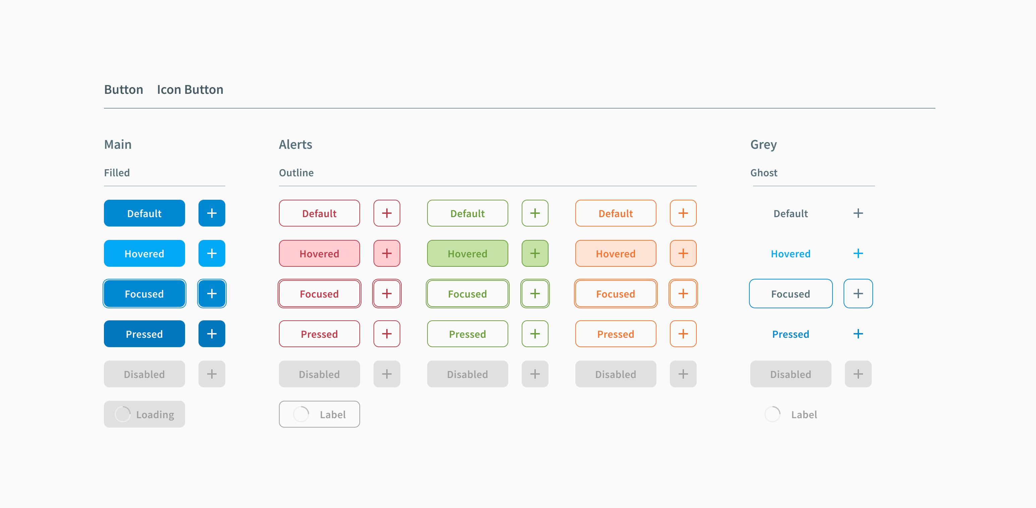1036x508 pixels.
Task: Click the grey ghost default plus icon
Action: (x=858, y=213)
